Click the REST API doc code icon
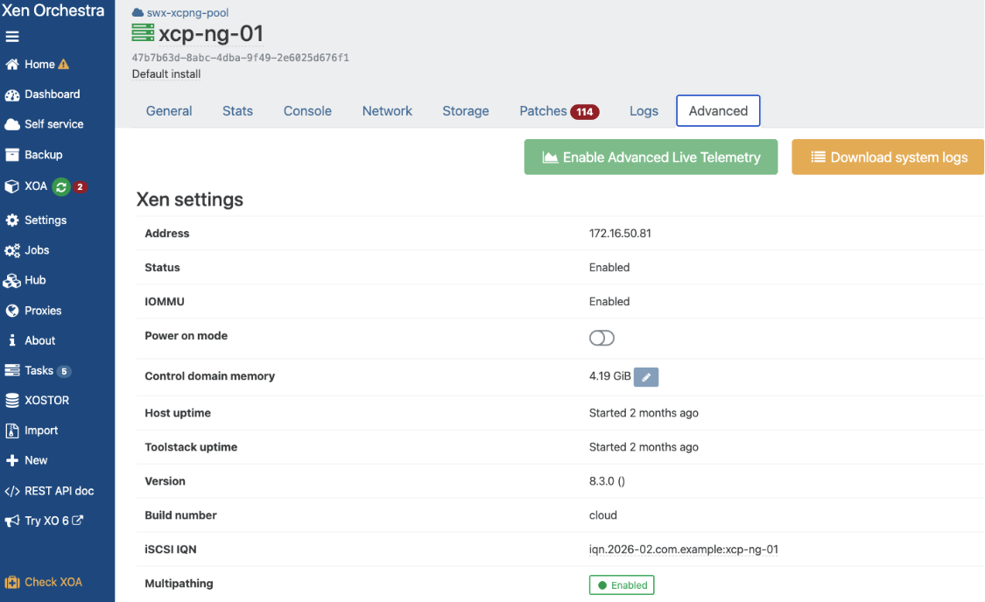 point(12,491)
